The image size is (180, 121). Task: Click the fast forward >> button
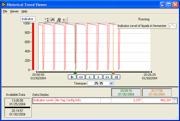[x=107, y=77]
